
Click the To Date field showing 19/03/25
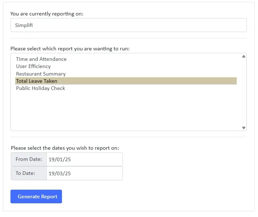[x=85, y=173]
